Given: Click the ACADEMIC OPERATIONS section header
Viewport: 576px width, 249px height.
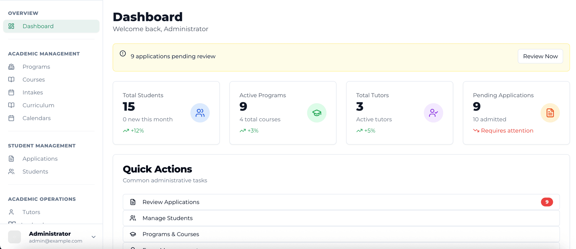Looking at the screenshot, I should click(42, 199).
